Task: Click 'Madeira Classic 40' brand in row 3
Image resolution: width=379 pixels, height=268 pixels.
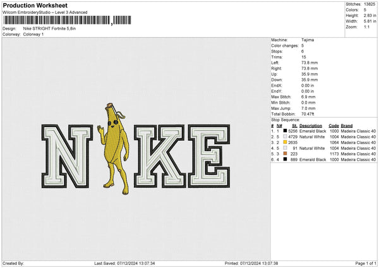Action: click(x=358, y=142)
